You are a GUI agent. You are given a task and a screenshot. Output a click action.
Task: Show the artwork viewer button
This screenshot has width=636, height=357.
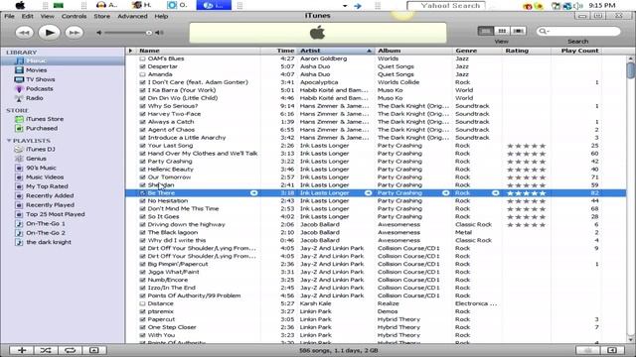click(94, 350)
